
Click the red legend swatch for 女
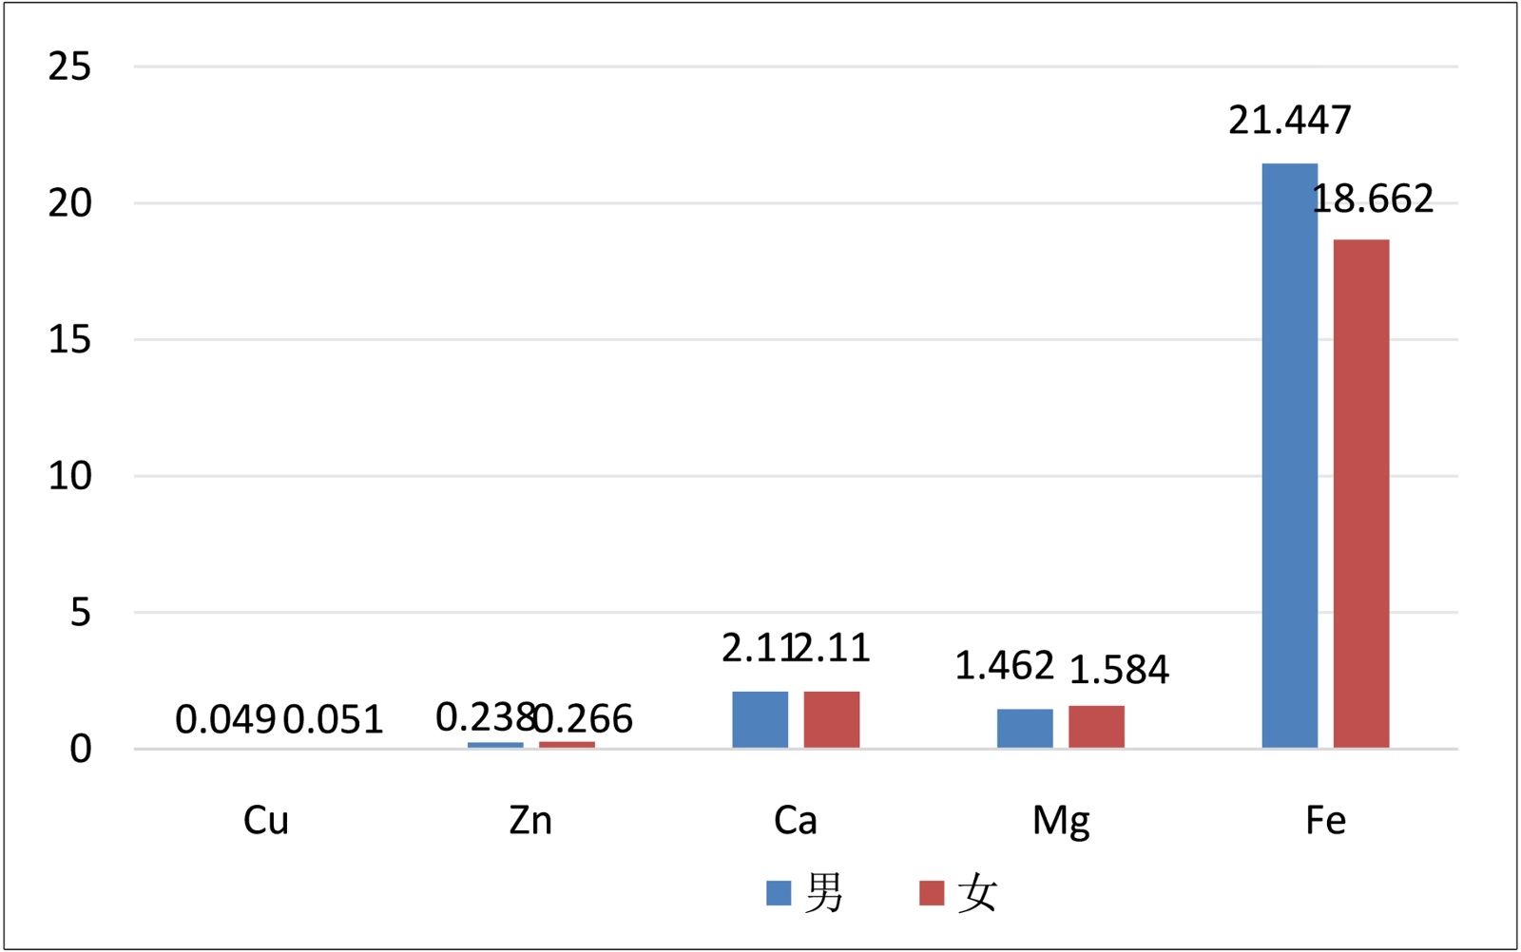[x=932, y=893]
